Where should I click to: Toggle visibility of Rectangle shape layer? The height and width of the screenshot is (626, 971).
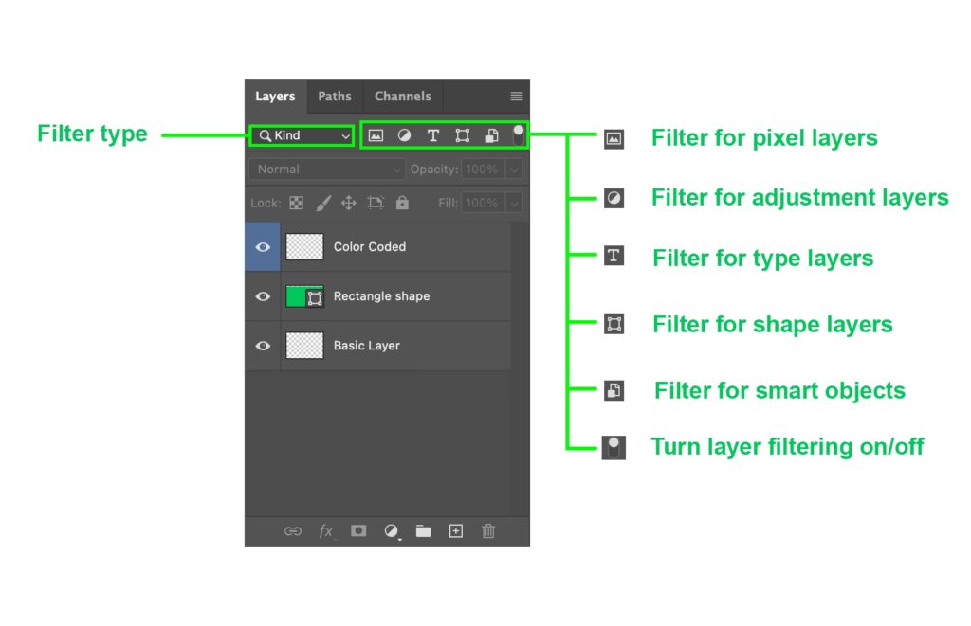263,296
